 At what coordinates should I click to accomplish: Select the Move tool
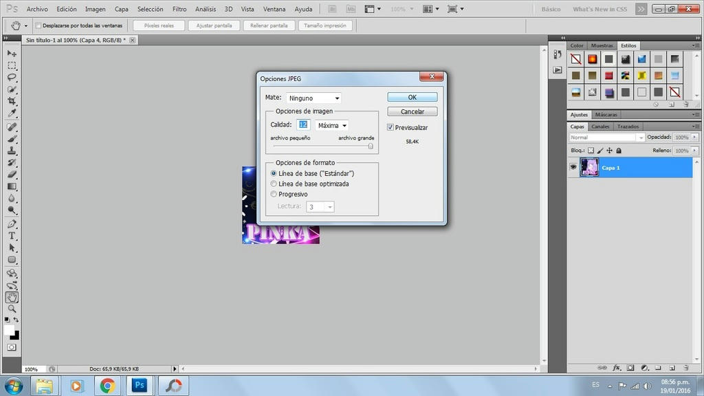coord(12,54)
